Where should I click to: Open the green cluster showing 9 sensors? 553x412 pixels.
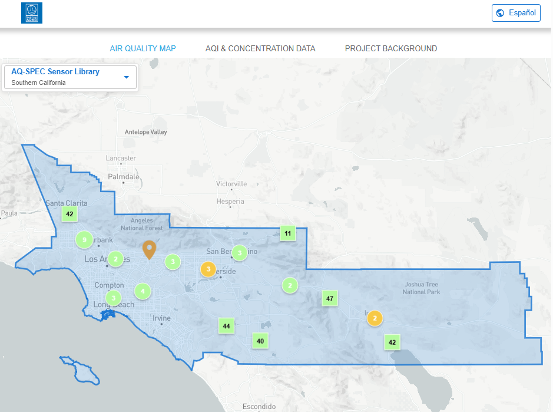(84, 239)
